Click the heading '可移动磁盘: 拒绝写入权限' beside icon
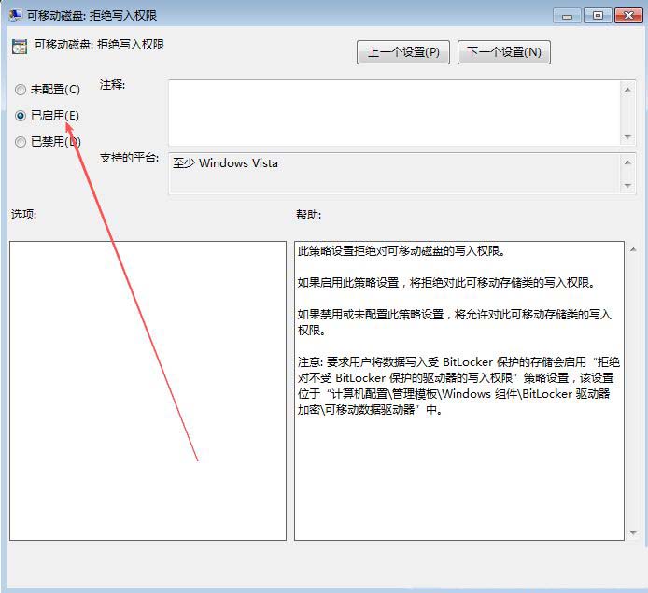 point(99,45)
